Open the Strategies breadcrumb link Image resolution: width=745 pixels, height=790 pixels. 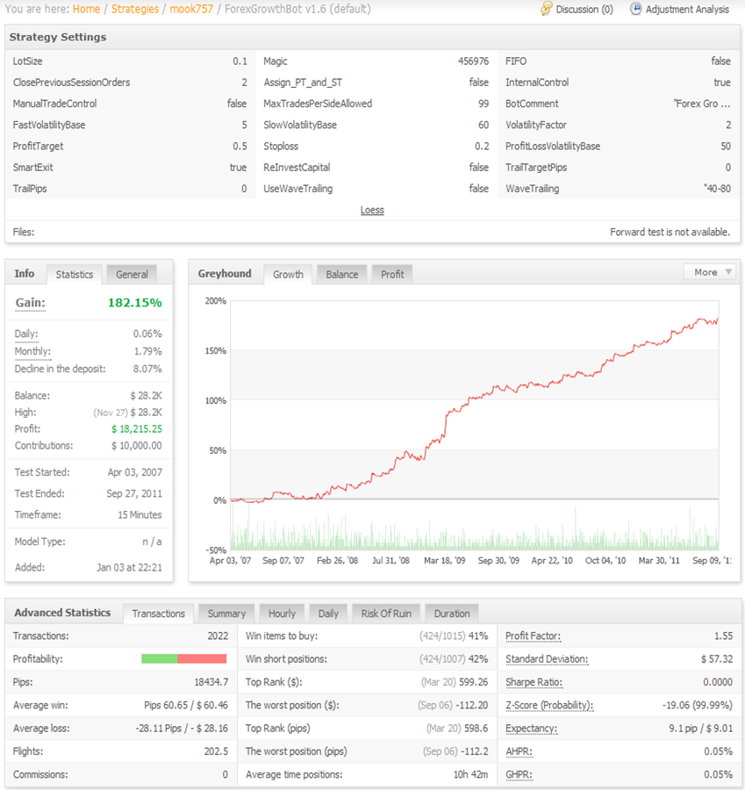tap(135, 9)
